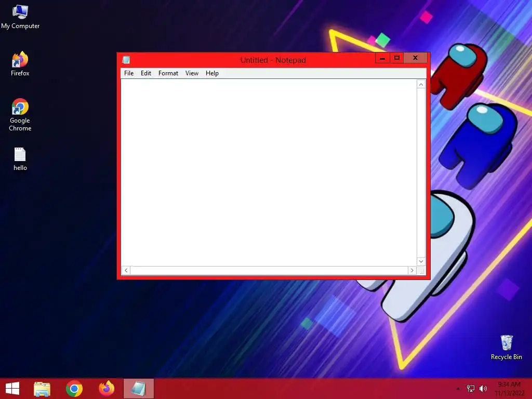The image size is (532, 399).
Task: Open the Format menu in Notepad
Action: tap(168, 73)
